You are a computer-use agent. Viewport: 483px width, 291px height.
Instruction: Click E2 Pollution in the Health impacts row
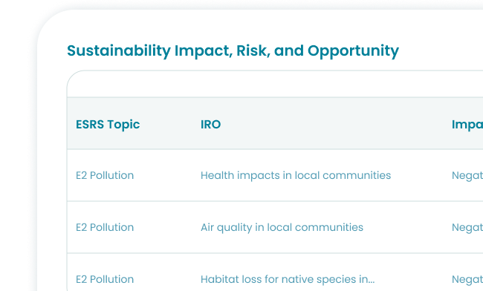click(105, 175)
